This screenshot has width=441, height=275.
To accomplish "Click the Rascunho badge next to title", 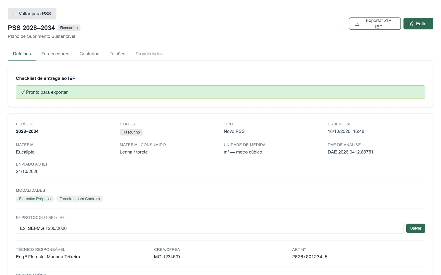I will coord(69,28).
